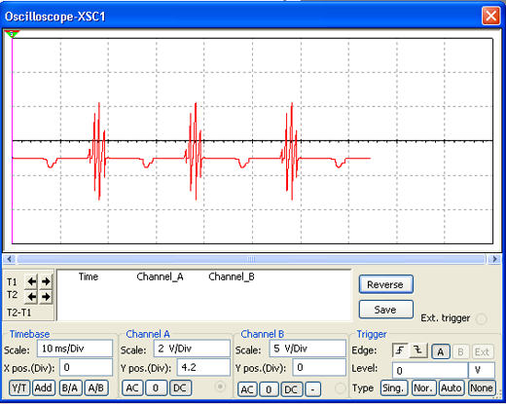The image size is (506, 404).
Task: Set Timebase mode to A/B
Action: click(96, 387)
